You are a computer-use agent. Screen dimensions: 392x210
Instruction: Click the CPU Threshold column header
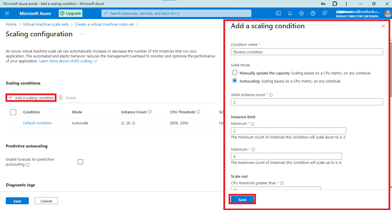tap(182, 112)
